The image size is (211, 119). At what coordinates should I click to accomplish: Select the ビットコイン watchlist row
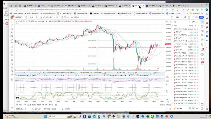point(186,103)
